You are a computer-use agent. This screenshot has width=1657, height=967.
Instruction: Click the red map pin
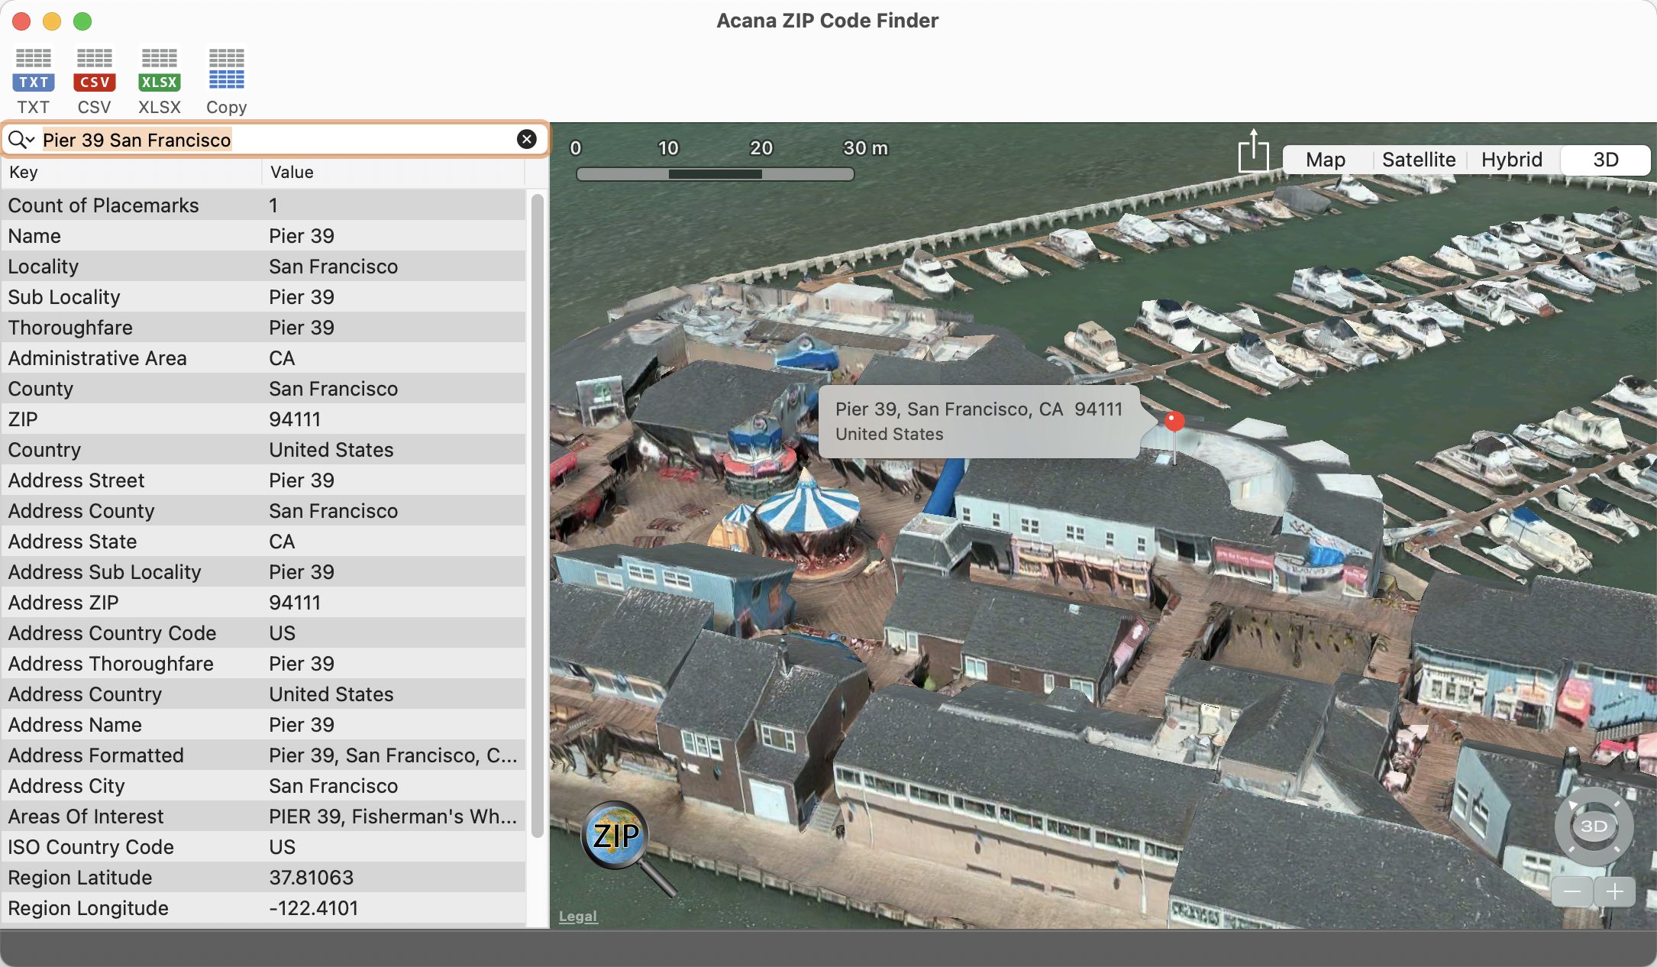[x=1174, y=421]
